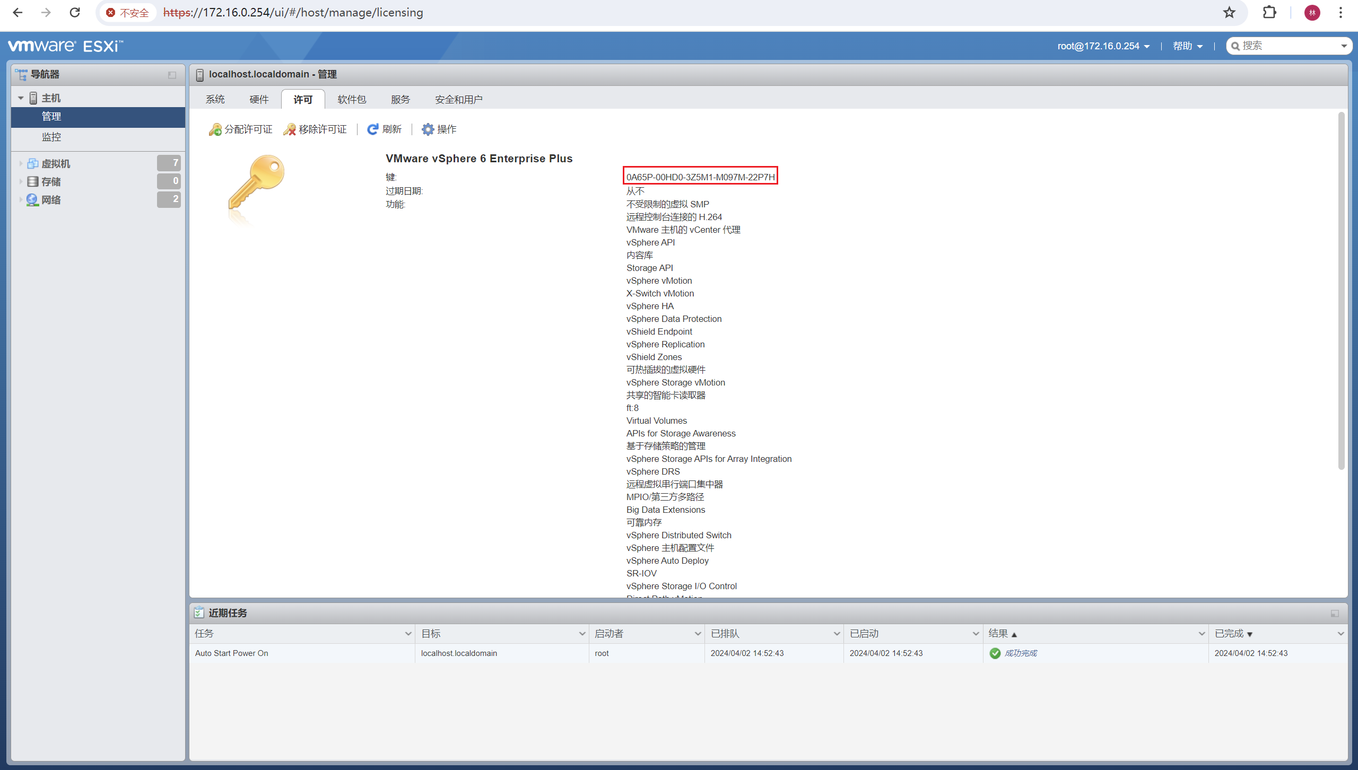The image size is (1358, 770).
Task: Switch to Security and Users tab
Action: pyautogui.click(x=458, y=99)
